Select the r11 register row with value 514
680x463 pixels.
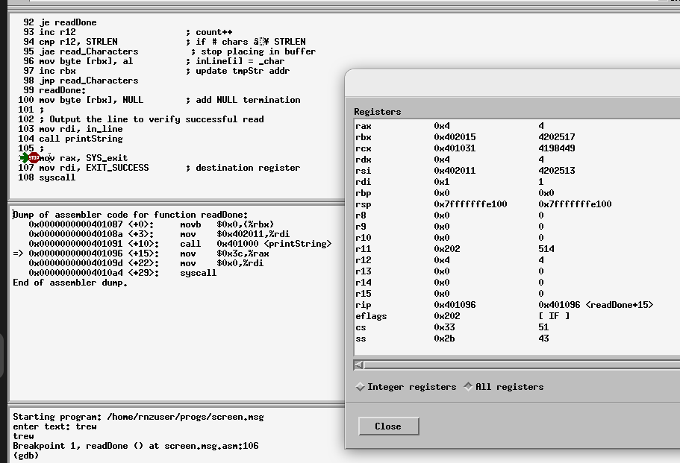[x=517, y=250]
